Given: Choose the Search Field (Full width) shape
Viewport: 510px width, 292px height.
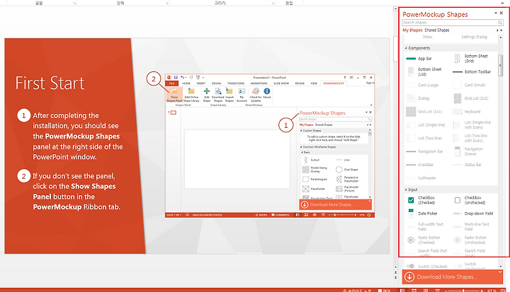Looking at the screenshot, I should [427, 252].
